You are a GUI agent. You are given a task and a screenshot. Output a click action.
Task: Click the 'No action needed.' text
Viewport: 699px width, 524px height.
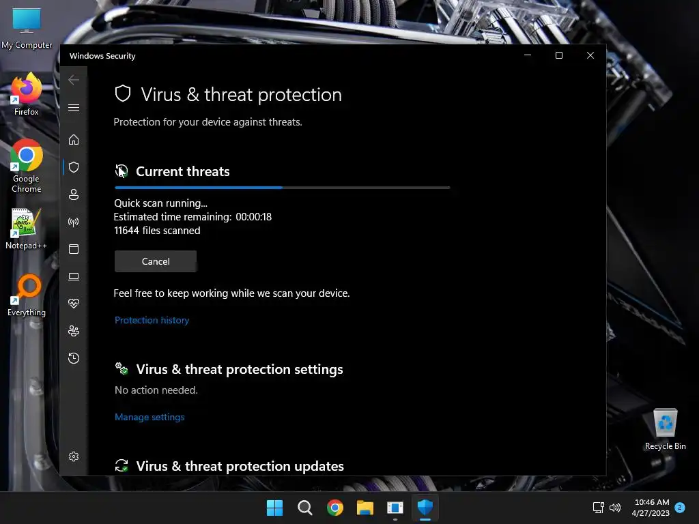(156, 390)
